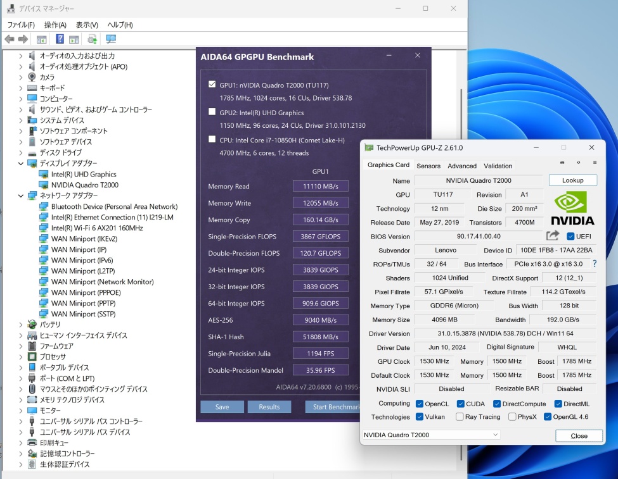Click the Help question-mark toolbar icon
The image size is (618, 479).
tap(60, 39)
